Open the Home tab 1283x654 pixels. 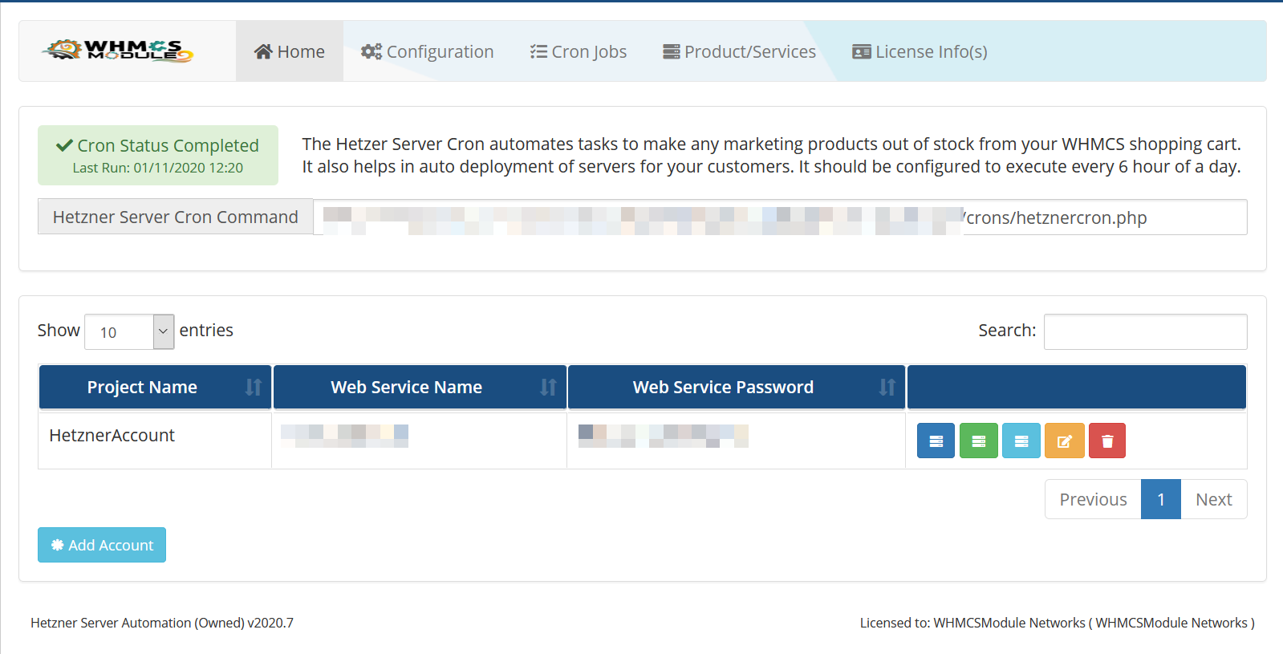[290, 51]
